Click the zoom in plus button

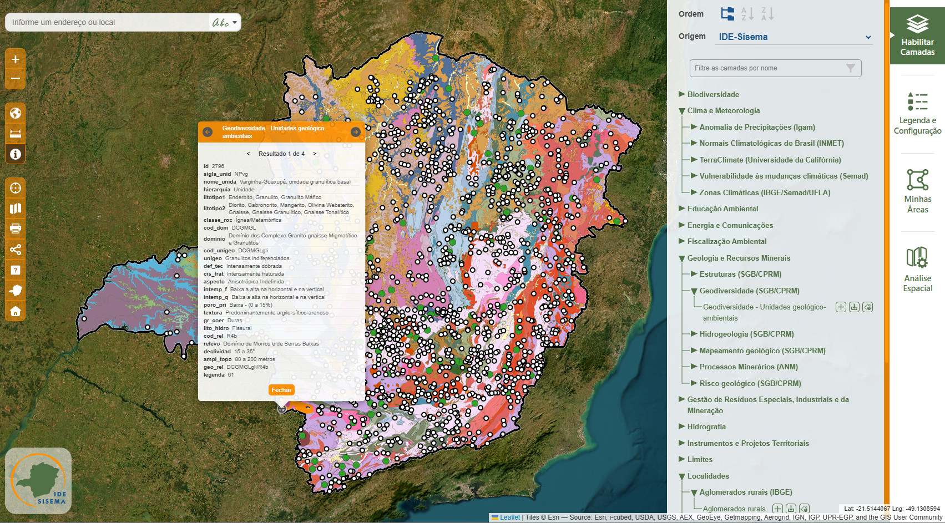tap(16, 59)
